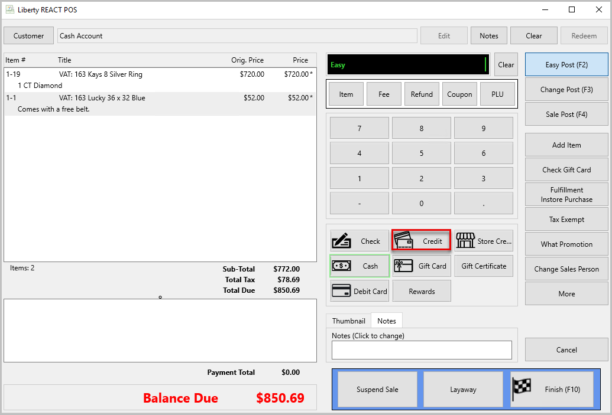This screenshot has width=612, height=415.
Task: Select the Refund entry mode button
Action: click(422, 94)
